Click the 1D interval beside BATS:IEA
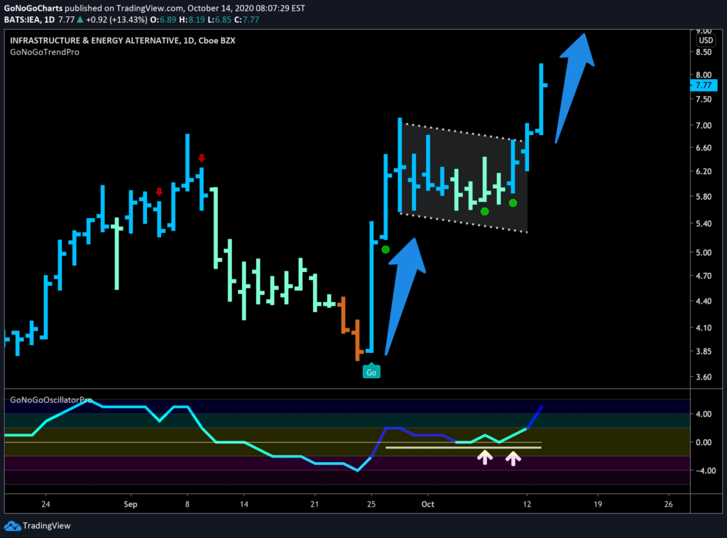Image resolution: width=727 pixels, height=538 pixels. 49,20
